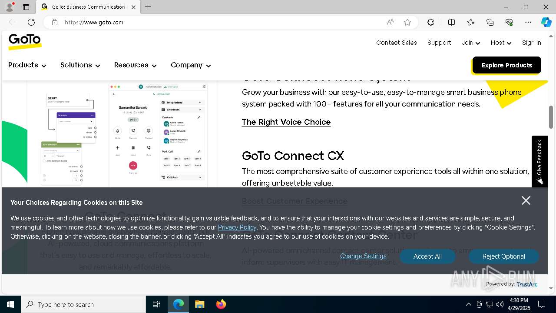Click the Explore Products button

(x=506, y=65)
